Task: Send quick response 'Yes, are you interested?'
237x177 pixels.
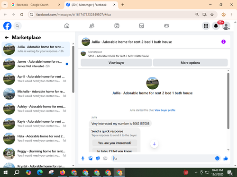Action: pos(115,143)
